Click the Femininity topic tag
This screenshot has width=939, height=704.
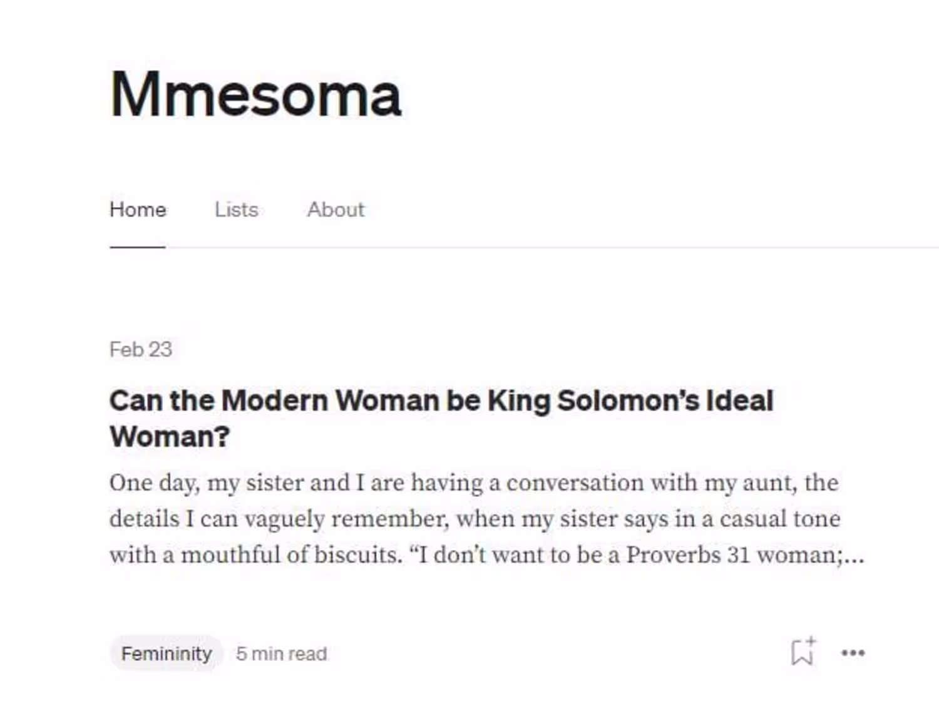pyautogui.click(x=167, y=653)
